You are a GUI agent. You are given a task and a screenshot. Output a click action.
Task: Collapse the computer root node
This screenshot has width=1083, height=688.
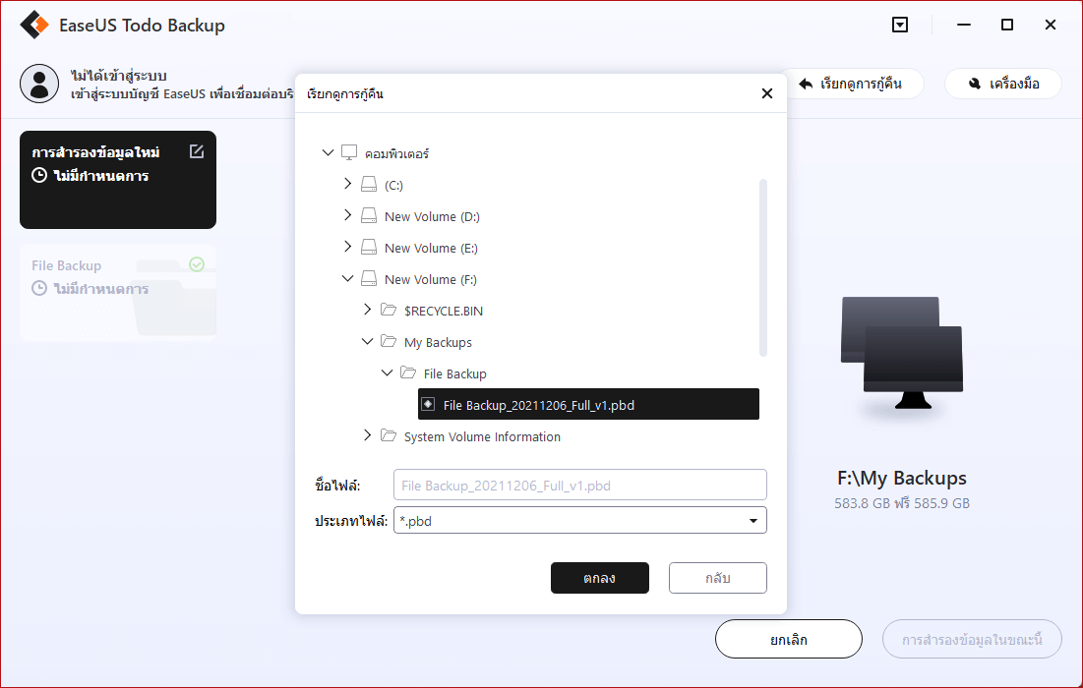pyautogui.click(x=329, y=152)
